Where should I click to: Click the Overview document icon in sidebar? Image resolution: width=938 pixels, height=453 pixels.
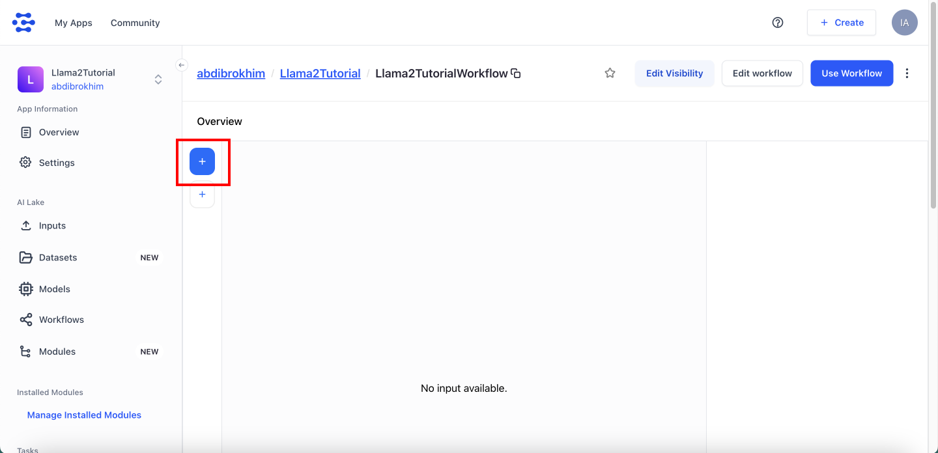click(26, 132)
